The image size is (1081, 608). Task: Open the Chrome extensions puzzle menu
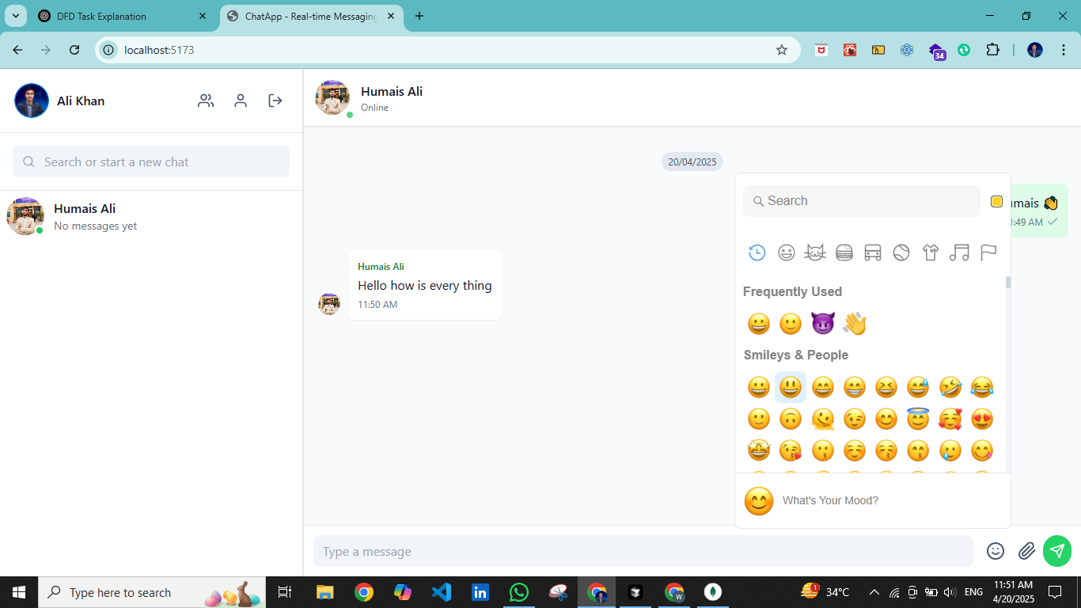[x=992, y=49]
